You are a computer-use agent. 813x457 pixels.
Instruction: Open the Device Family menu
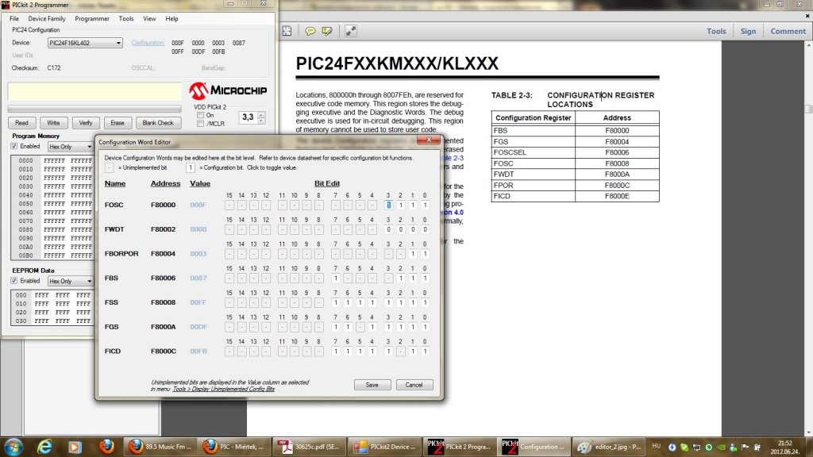pos(47,19)
